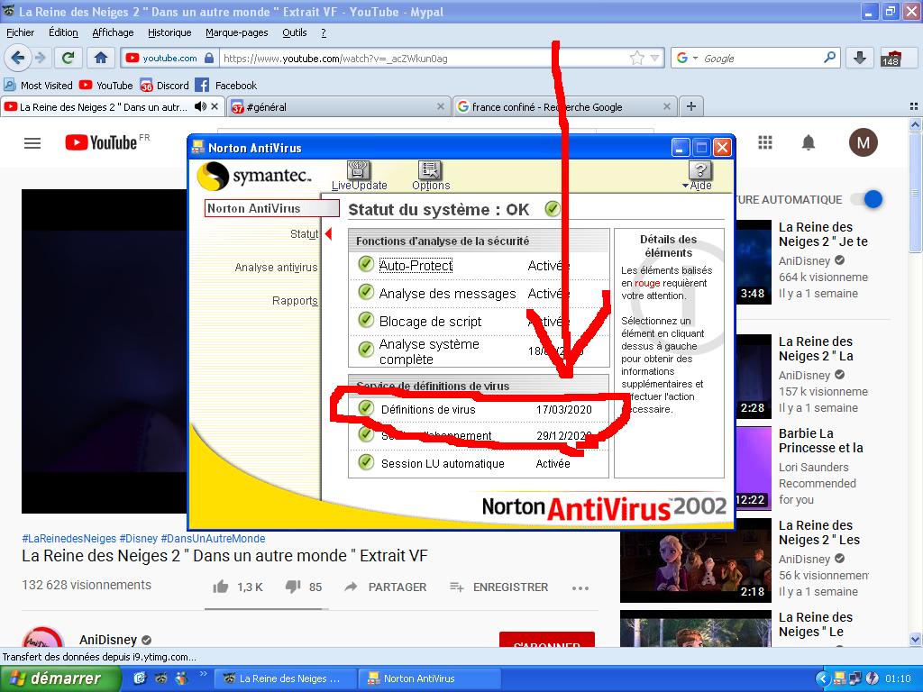This screenshot has width=923, height=692.
Task: Click the search magnifier icon
Action: [829, 58]
